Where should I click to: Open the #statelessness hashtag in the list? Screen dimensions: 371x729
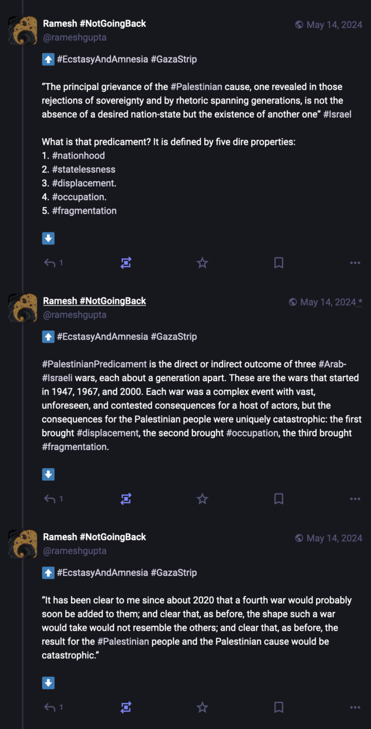[83, 170]
